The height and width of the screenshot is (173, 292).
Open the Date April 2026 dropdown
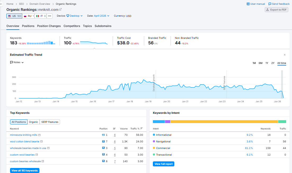(102, 16)
